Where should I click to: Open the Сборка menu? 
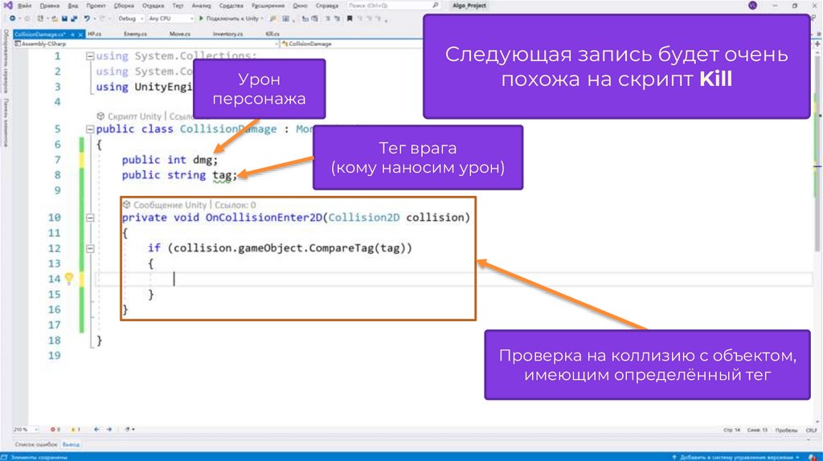(124, 6)
